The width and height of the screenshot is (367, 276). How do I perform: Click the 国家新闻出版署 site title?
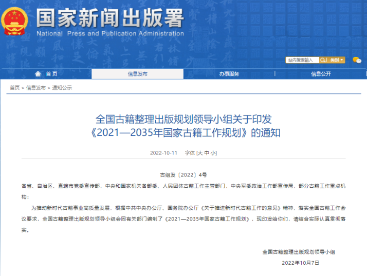click(x=110, y=18)
